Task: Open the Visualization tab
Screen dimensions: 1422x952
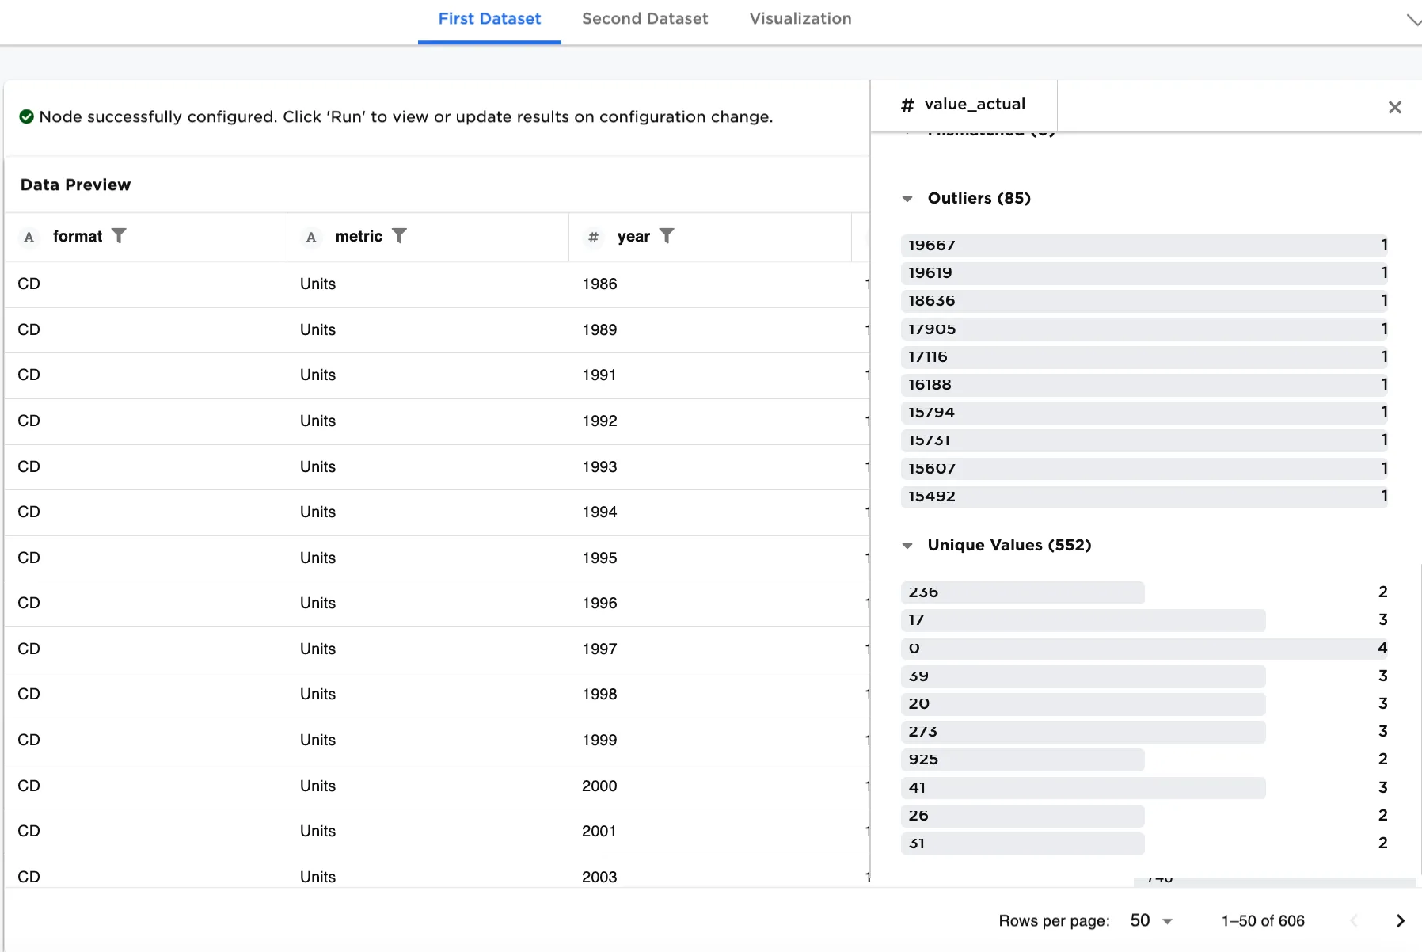Action: (800, 19)
